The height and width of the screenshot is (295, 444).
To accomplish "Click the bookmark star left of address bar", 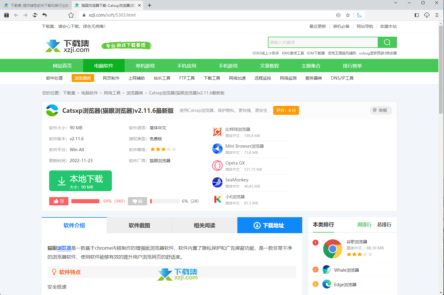I will point(71,15).
